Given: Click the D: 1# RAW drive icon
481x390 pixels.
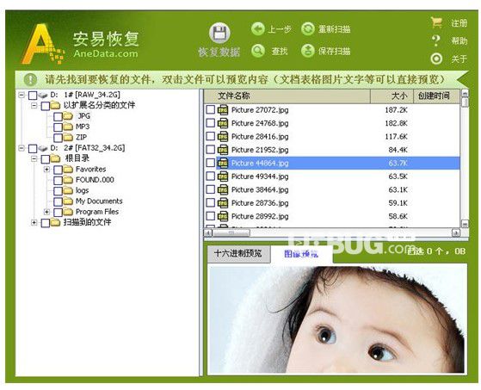Looking at the screenshot, I should click(43, 95).
